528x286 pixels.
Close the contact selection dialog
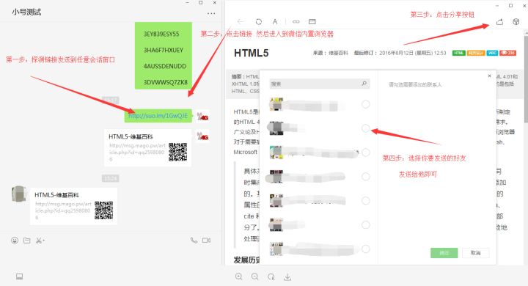pos(489,76)
